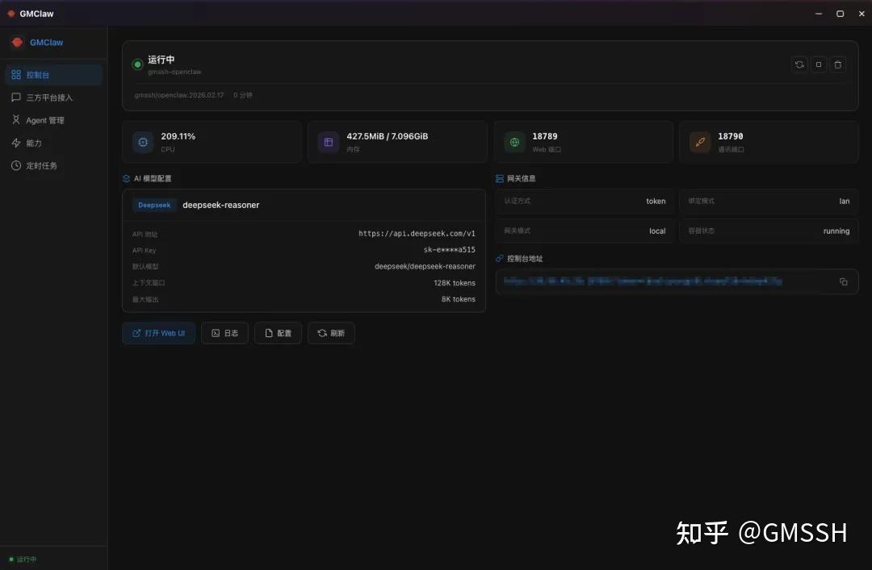This screenshot has width=872, height=570.
Task: Click the 209.11% CPU value
Action: coord(178,136)
